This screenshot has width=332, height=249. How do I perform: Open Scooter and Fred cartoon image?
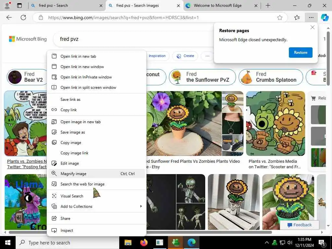tap(276, 124)
